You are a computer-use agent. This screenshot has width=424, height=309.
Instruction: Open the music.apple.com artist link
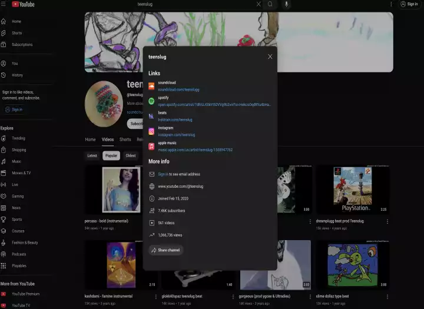coord(196,149)
